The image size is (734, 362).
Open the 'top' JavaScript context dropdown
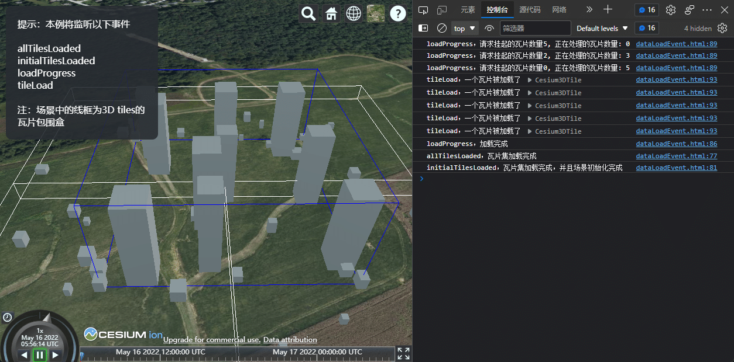[465, 28]
